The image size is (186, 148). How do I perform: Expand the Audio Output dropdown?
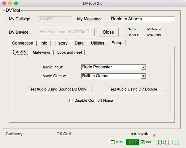(x=143, y=76)
